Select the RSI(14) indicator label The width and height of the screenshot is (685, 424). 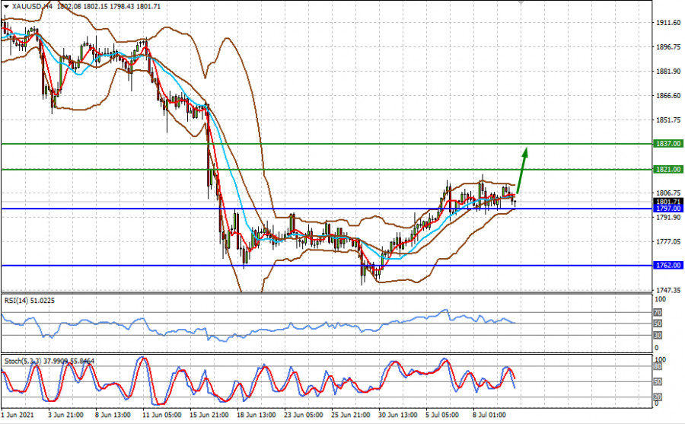[x=18, y=300]
